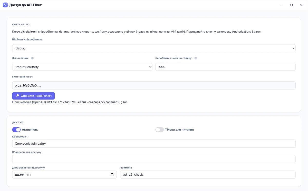Enable the Тільки для читання switch
This screenshot has height=191, width=308.
click(x=160, y=130)
